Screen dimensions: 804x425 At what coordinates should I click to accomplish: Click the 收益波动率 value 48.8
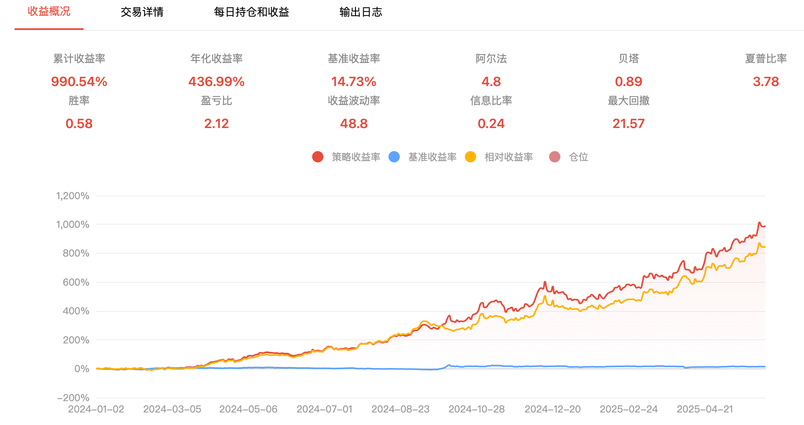pyautogui.click(x=354, y=124)
